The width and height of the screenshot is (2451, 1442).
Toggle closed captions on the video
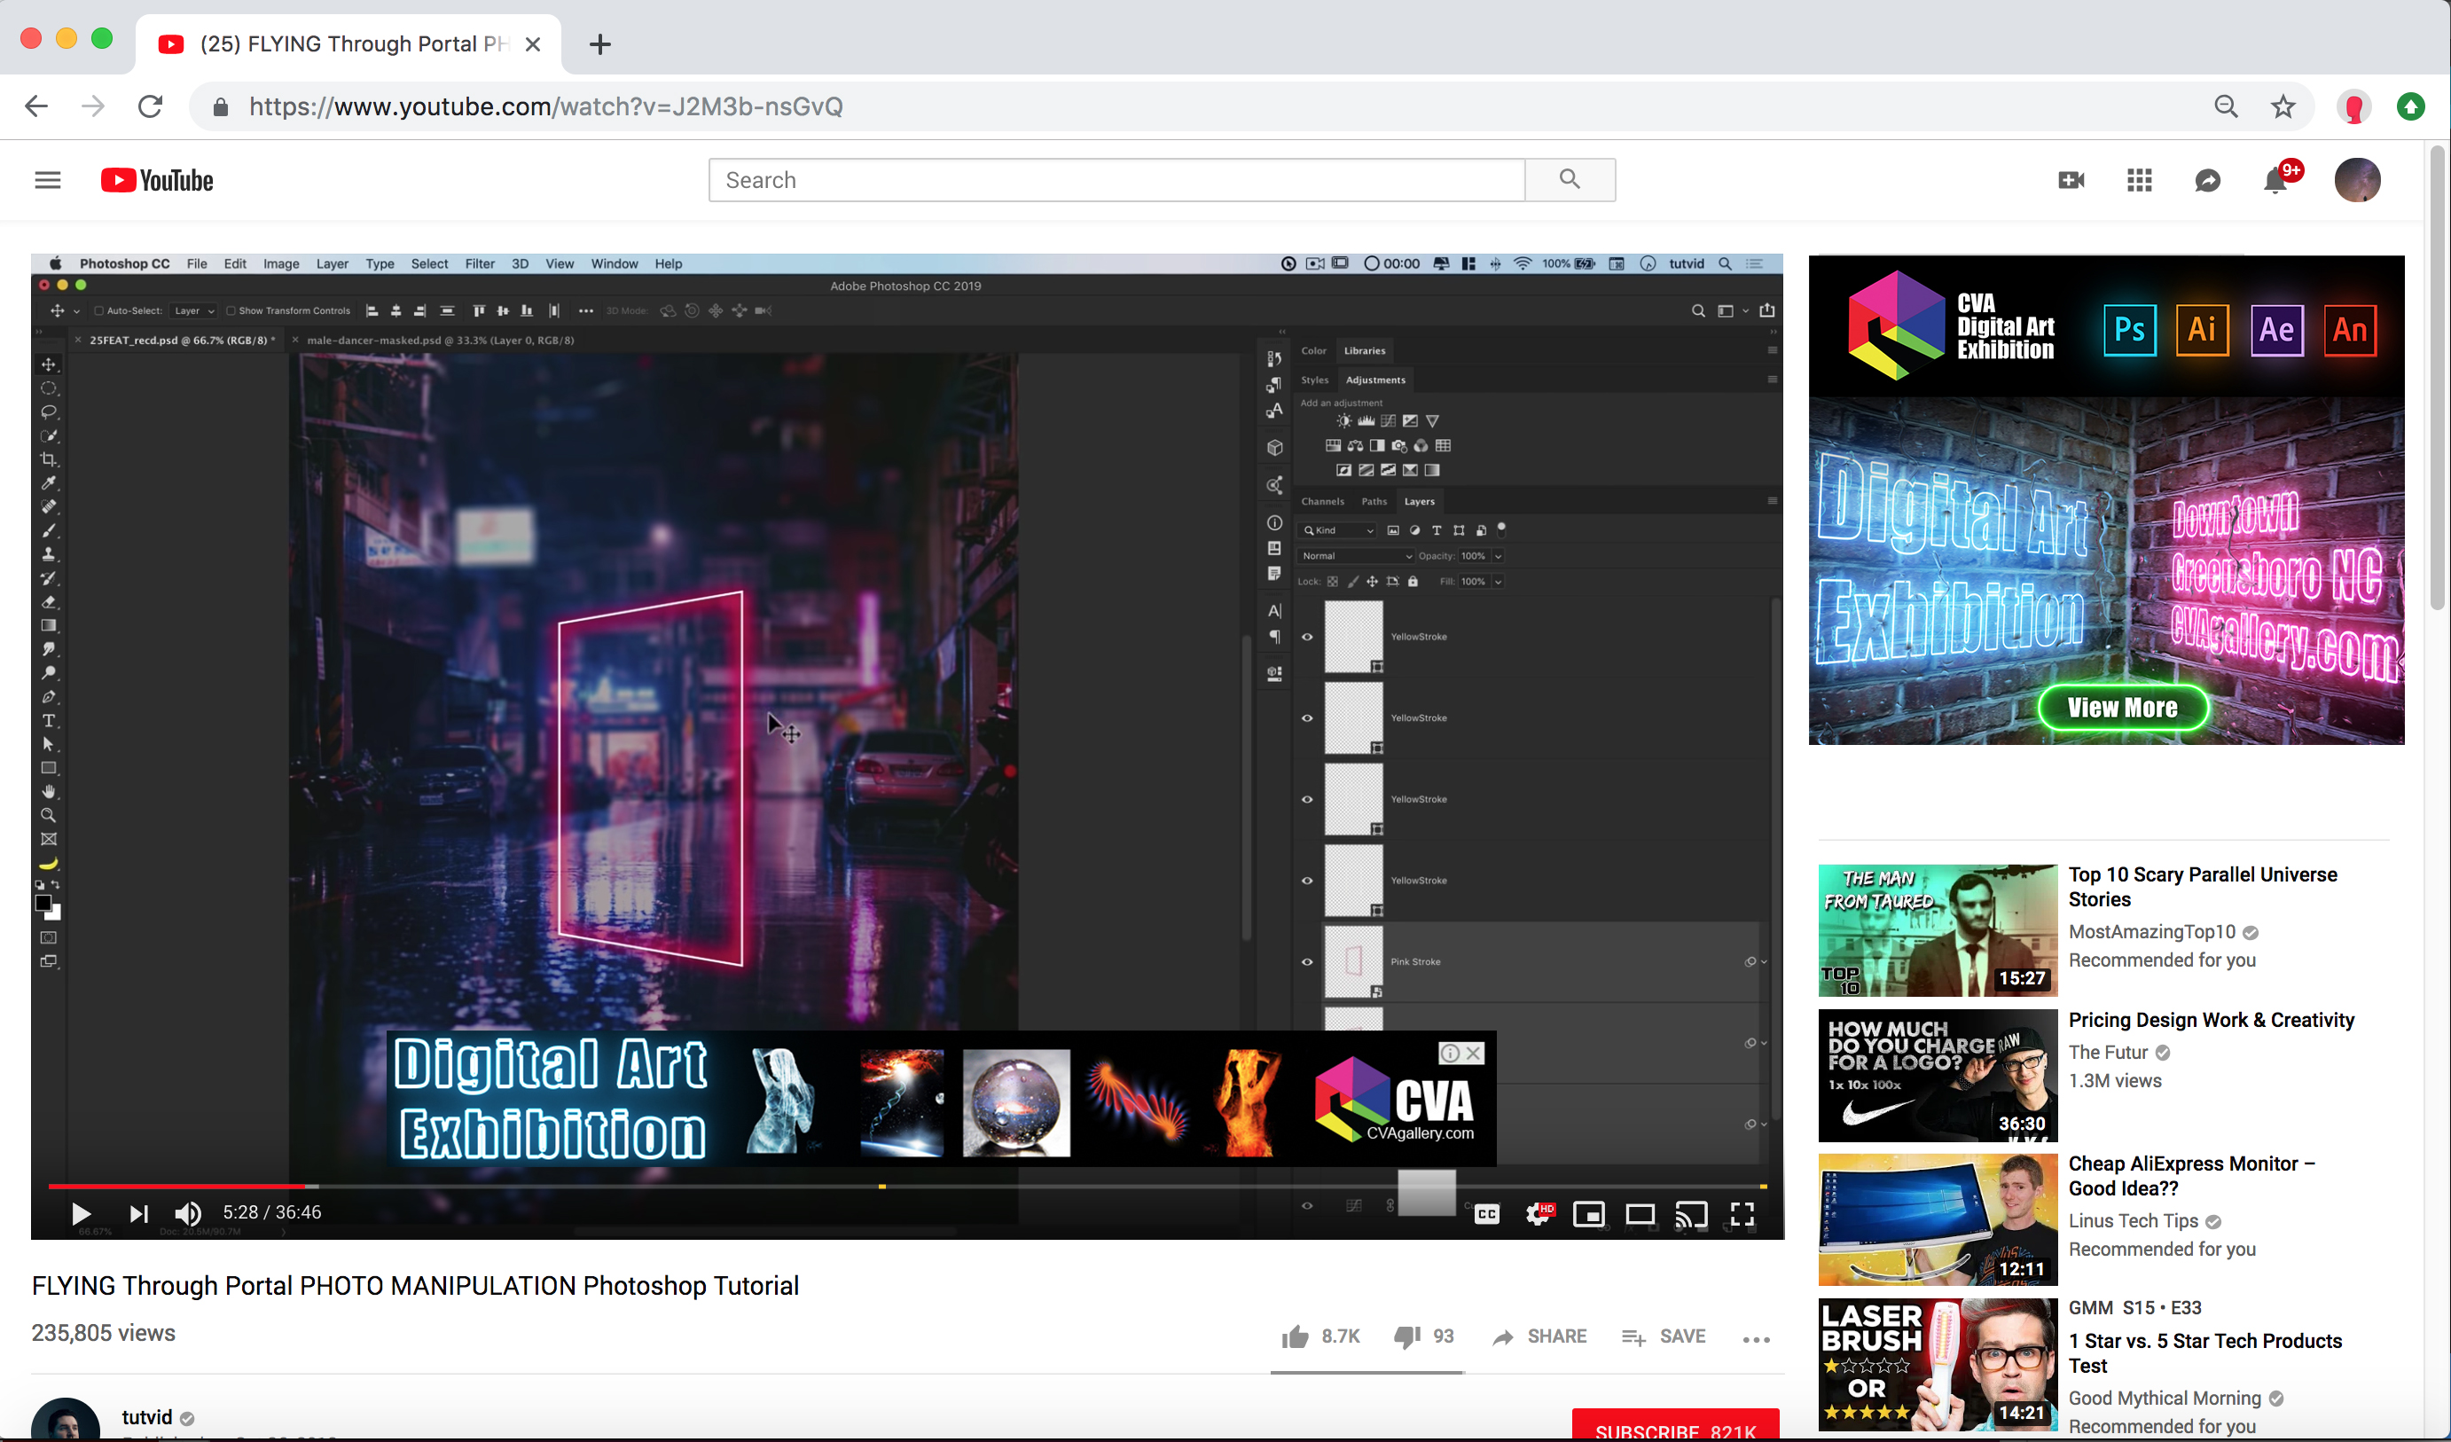click(1487, 1213)
